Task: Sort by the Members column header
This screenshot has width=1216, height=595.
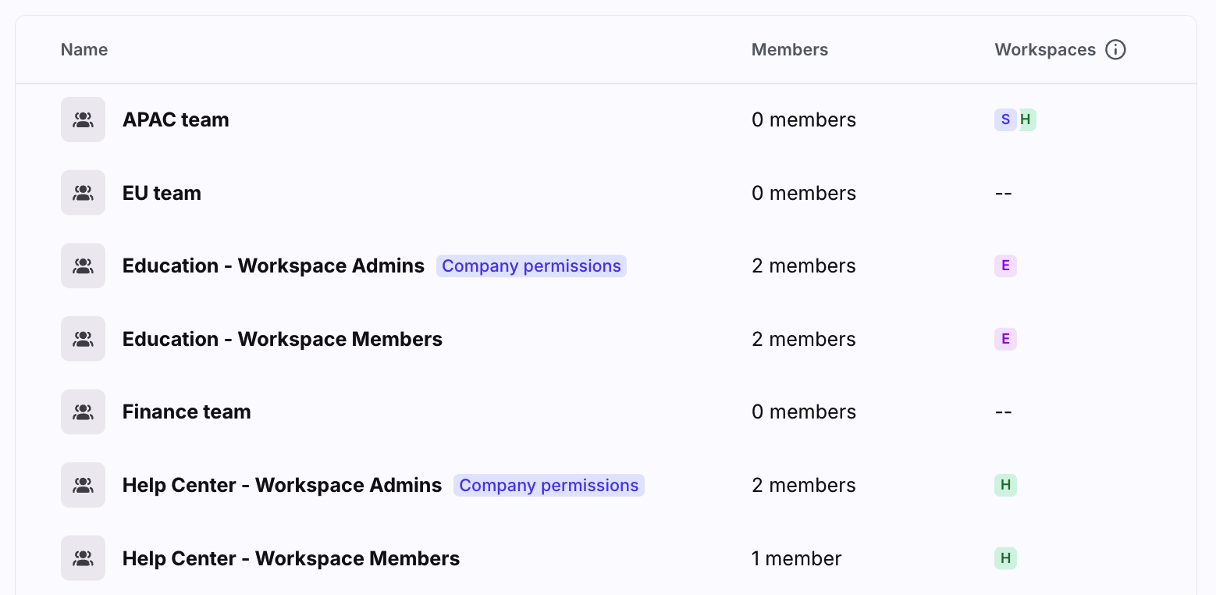Action: [790, 50]
